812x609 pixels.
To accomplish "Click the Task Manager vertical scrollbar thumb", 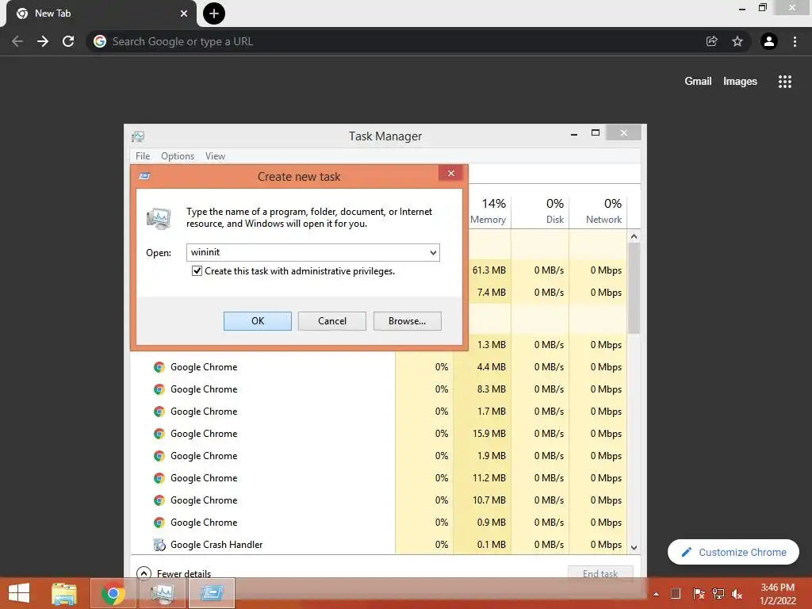I will click(634, 288).
